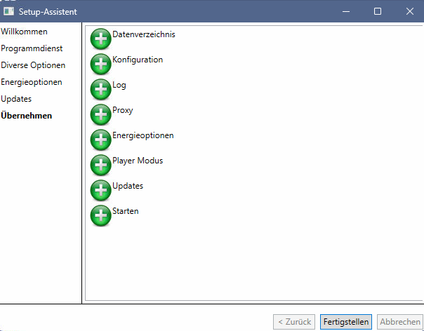Click the green plus icon beside Player Modus
This screenshot has width=424, height=331.
[100, 165]
